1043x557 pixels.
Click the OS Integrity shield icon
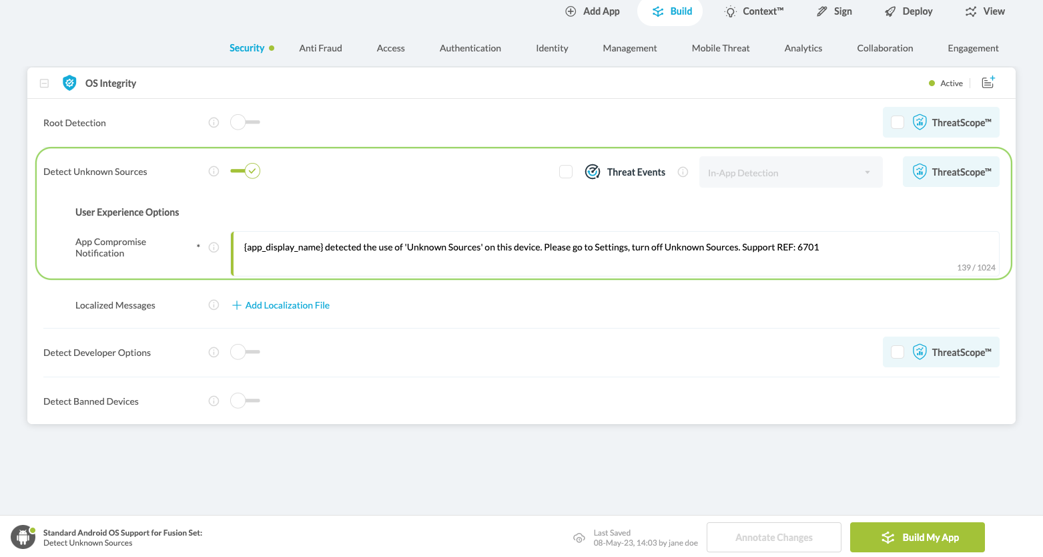pyautogui.click(x=69, y=83)
